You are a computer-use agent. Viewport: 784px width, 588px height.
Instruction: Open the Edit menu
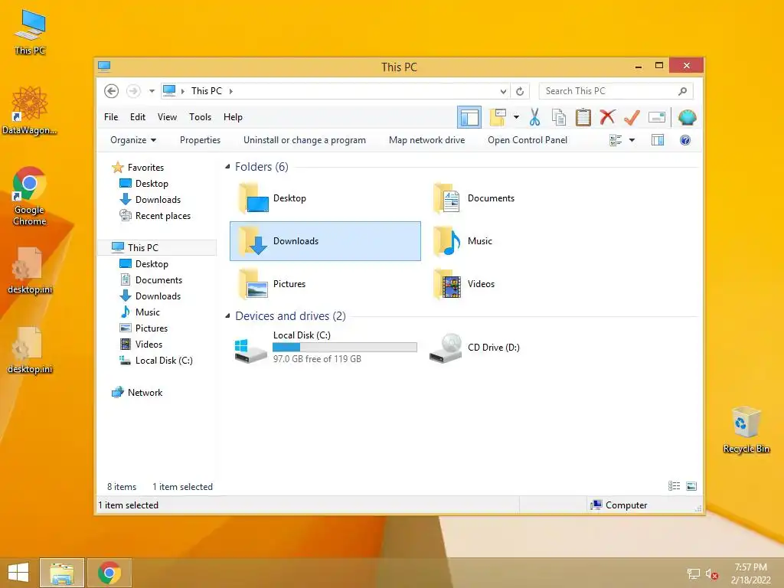138,117
